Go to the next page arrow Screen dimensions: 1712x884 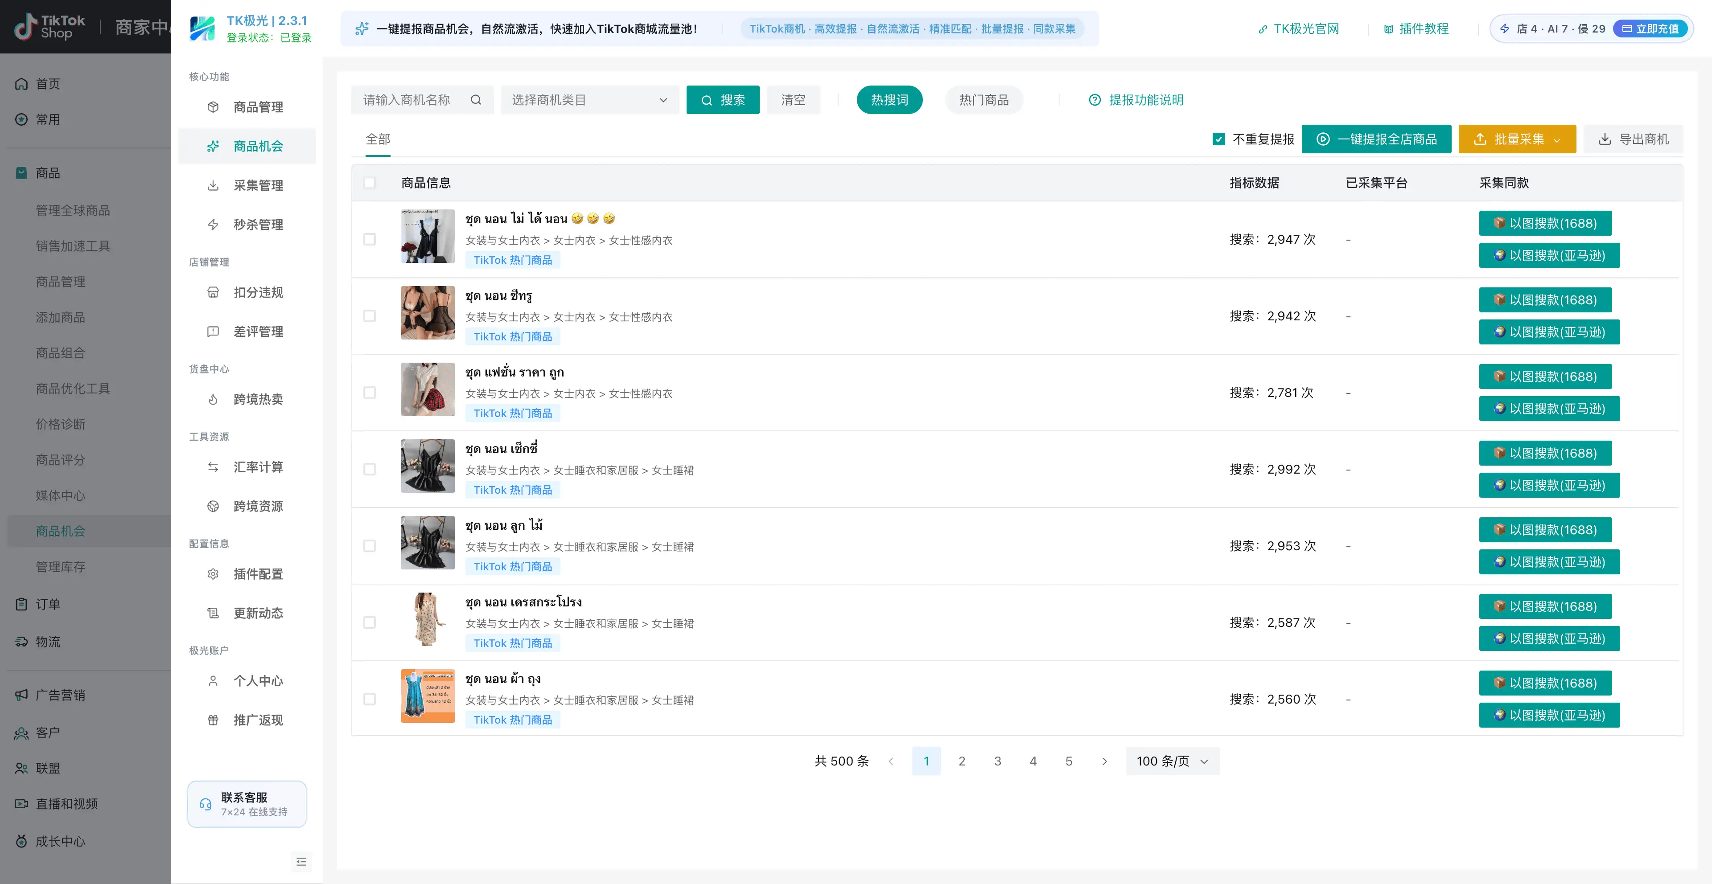(x=1105, y=761)
